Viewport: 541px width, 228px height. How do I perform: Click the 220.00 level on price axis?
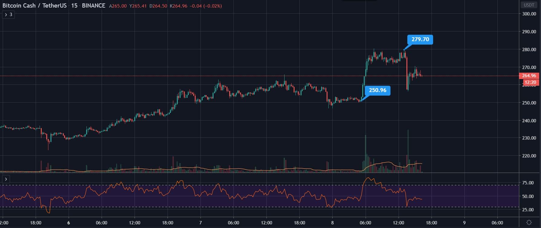coord(529,156)
